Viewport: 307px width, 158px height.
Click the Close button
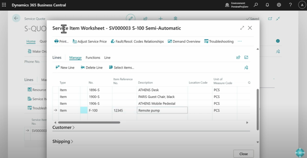click(243, 154)
